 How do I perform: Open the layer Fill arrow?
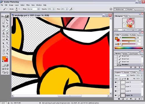142,79
